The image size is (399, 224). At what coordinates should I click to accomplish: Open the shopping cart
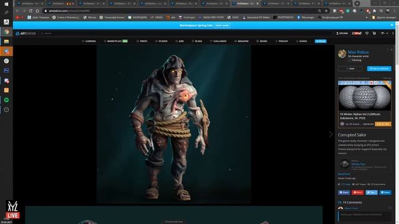(x=374, y=33)
